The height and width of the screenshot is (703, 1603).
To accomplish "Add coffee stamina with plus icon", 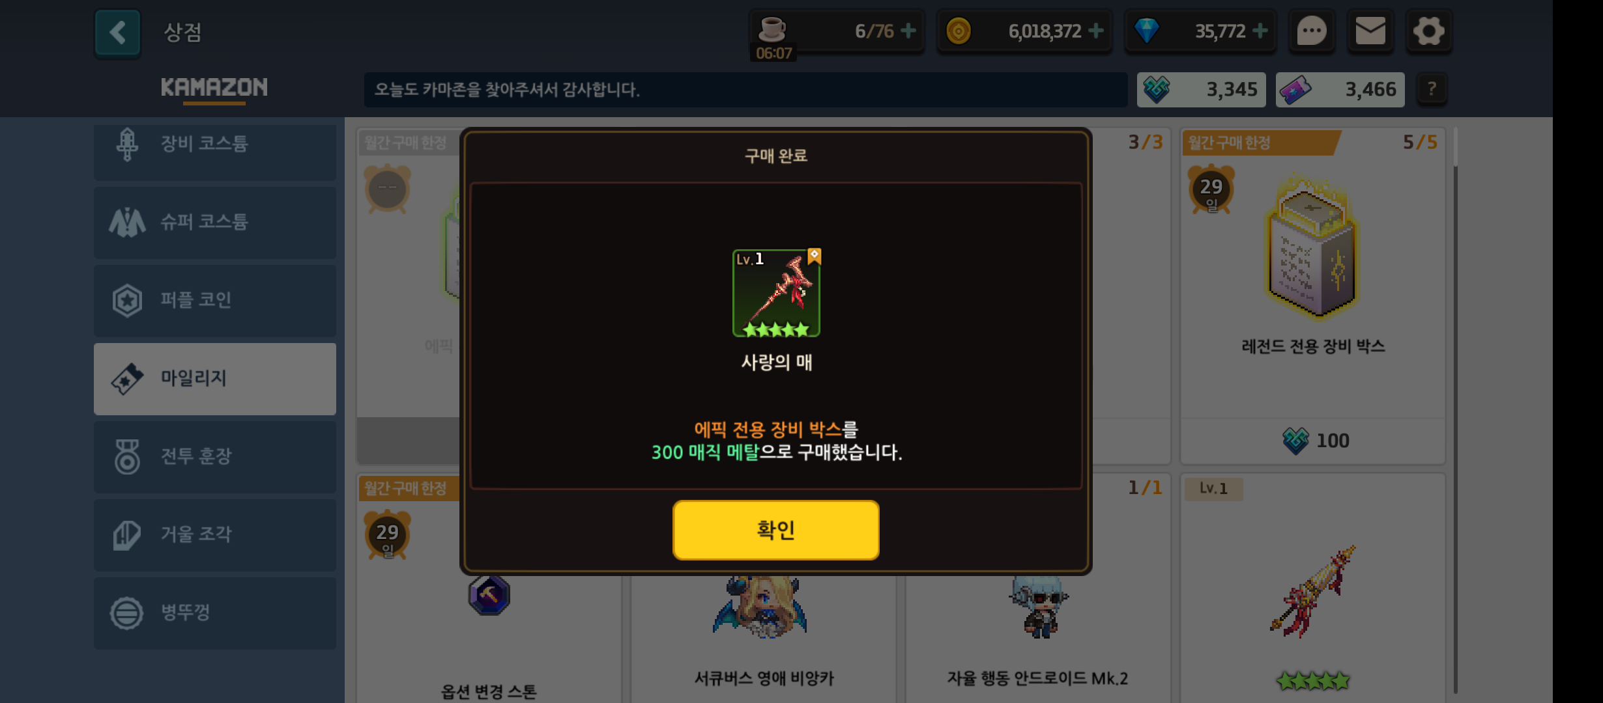I will click(x=908, y=31).
